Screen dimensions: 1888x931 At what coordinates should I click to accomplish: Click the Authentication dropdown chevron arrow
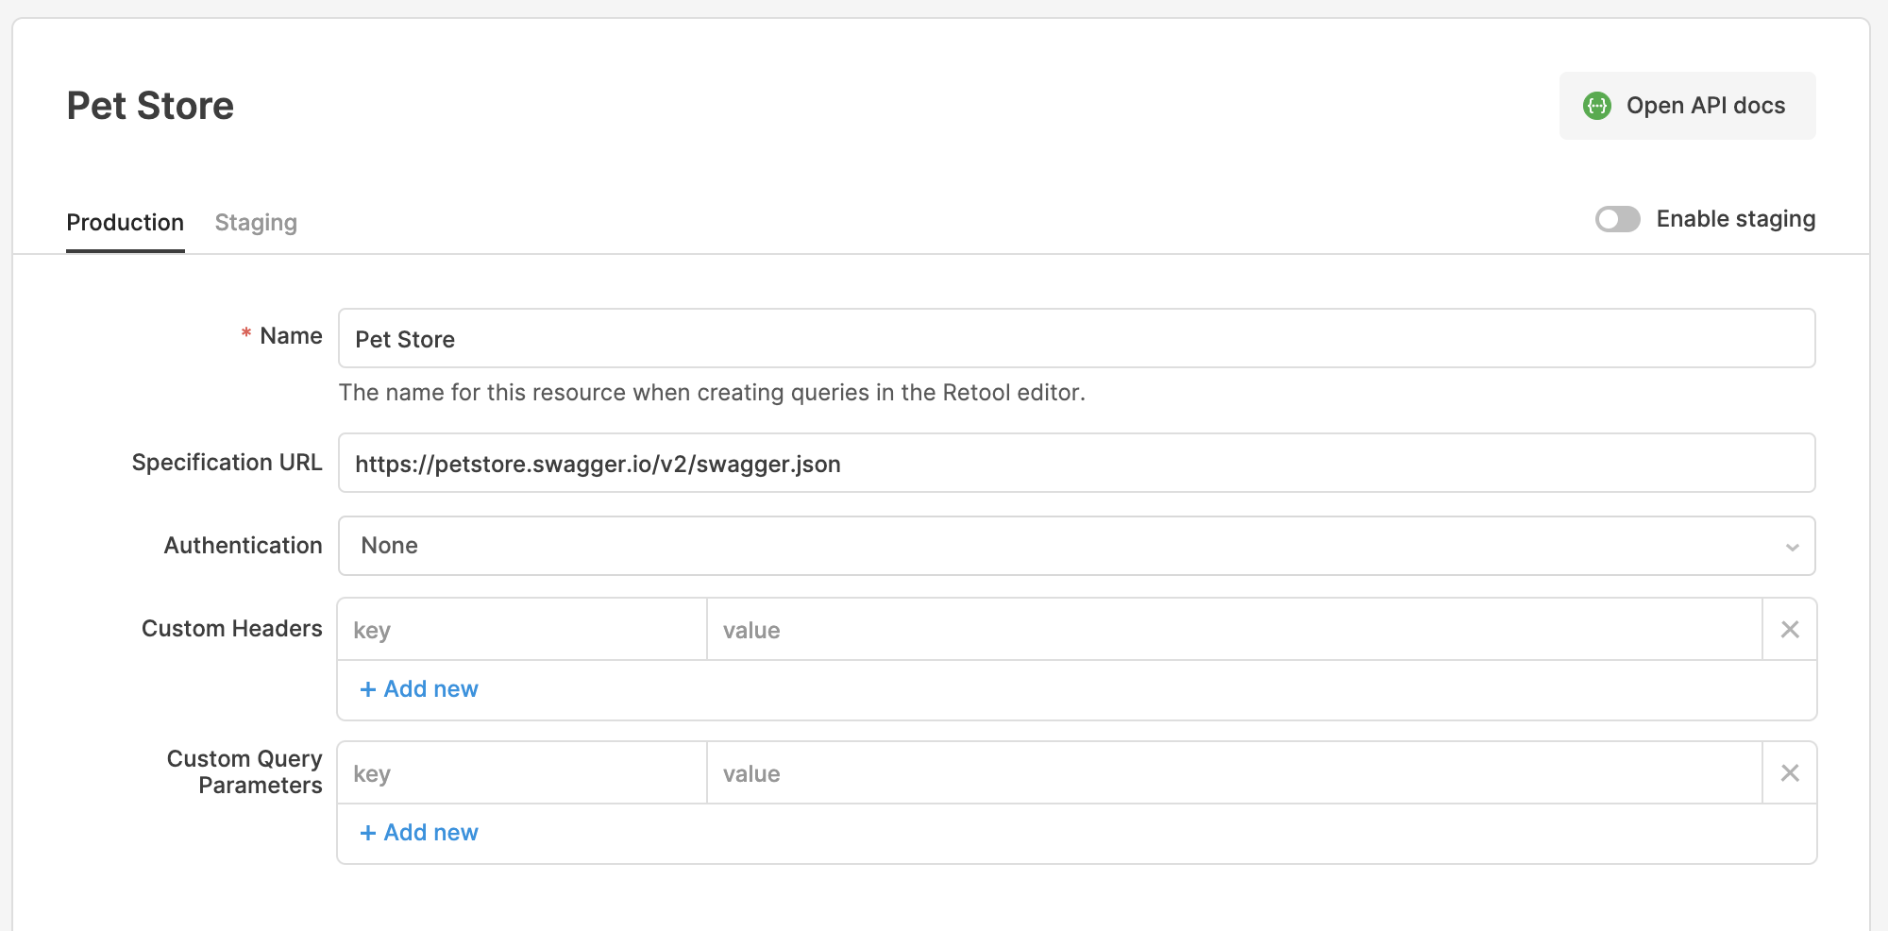click(x=1792, y=547)
